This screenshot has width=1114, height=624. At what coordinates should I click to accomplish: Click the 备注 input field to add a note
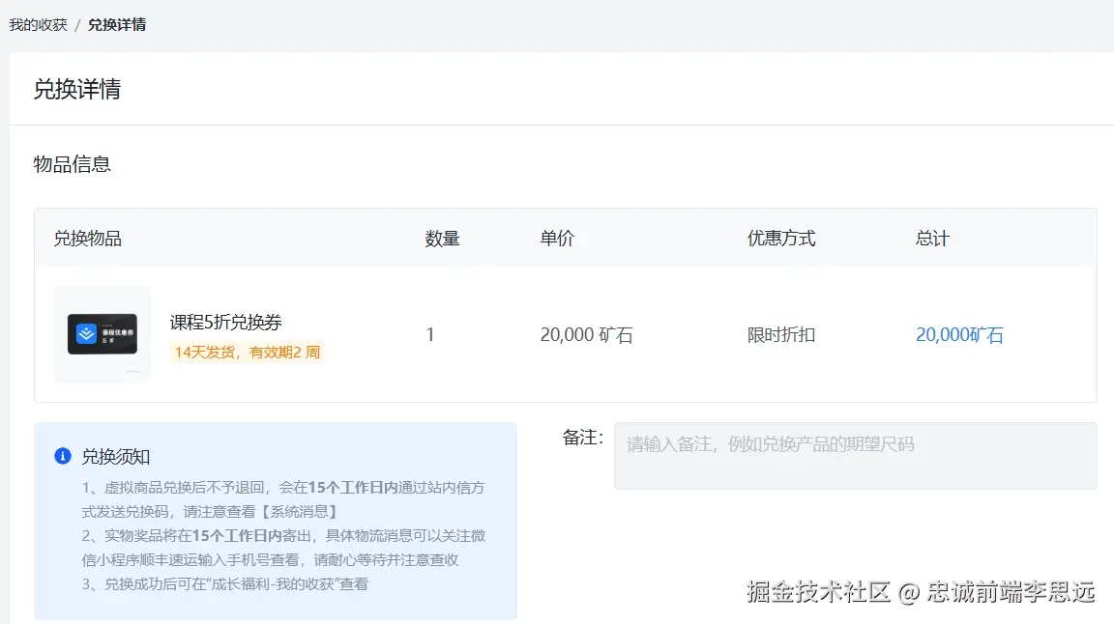tap(855, 455)
